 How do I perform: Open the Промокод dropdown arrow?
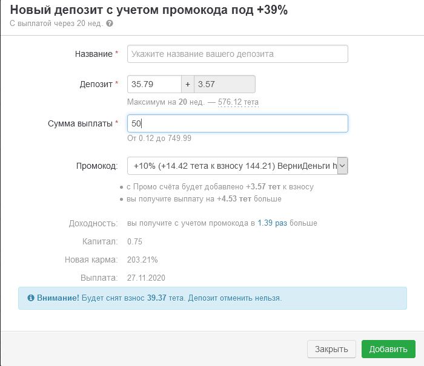point(342,166)
